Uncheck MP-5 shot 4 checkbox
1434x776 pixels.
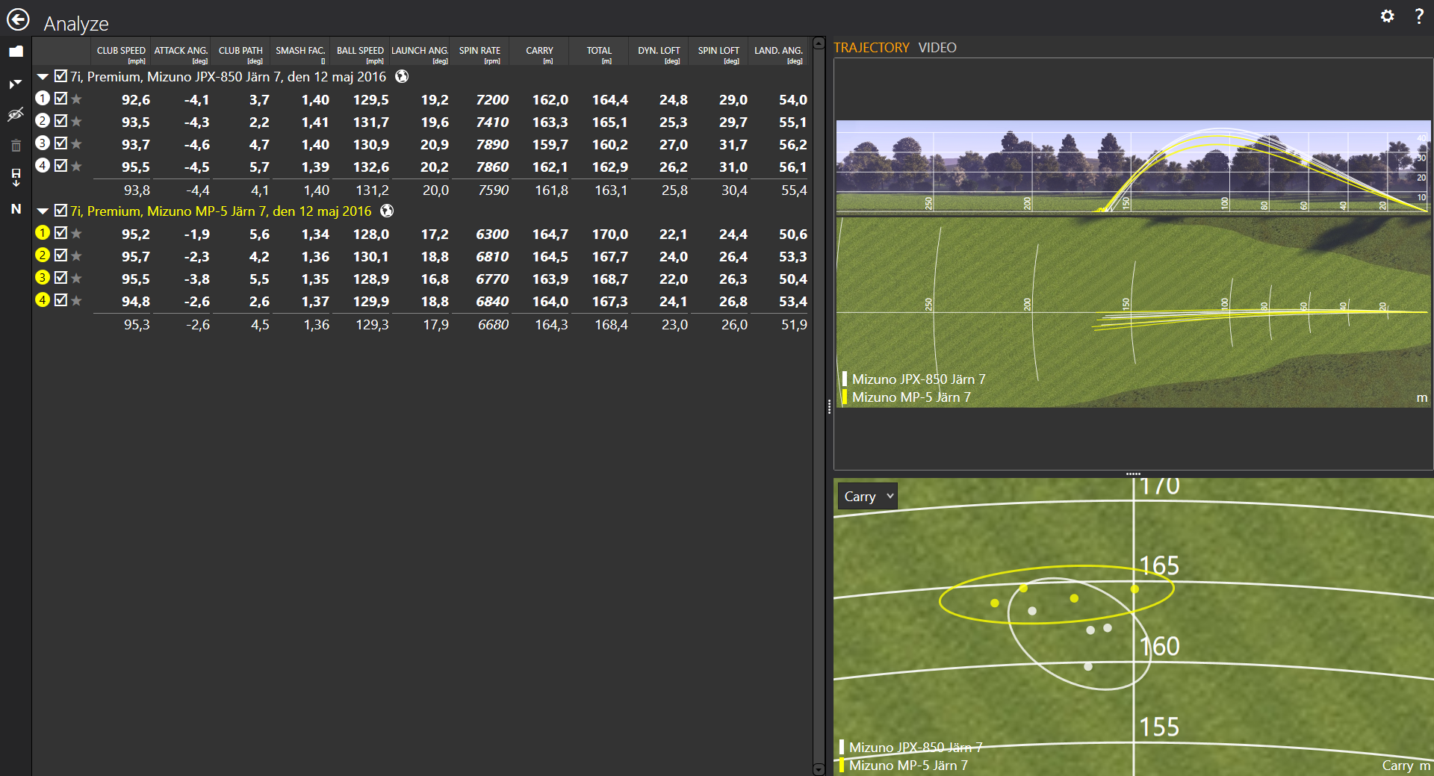[x=60, y=299]
